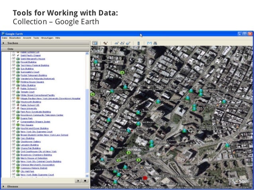
Task: Open the Tools menu
Action: [x=36, y=38]
